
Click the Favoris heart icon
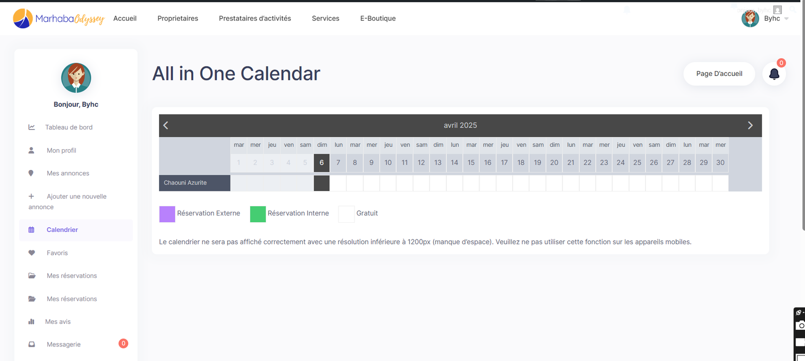coord(32,253)
